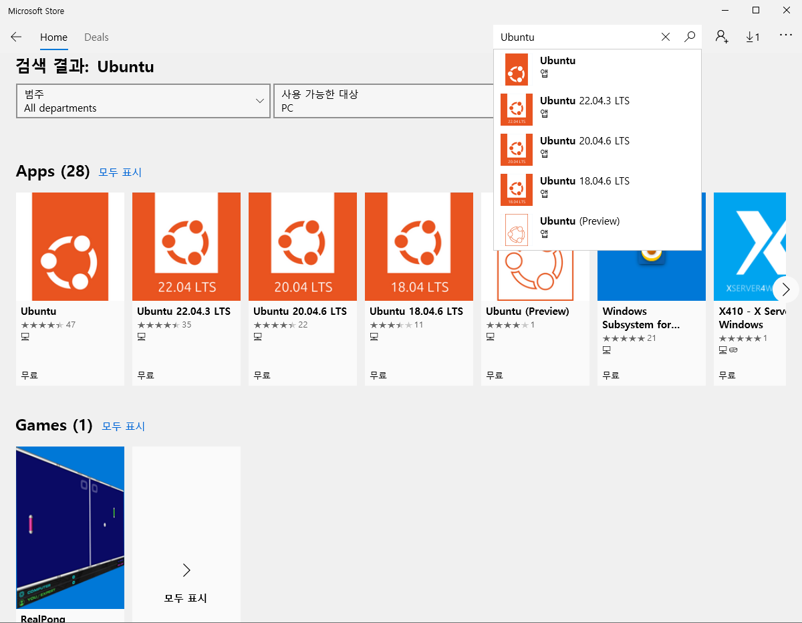Click 모두 표시 next to Apps
The width and height of the screenshot is (802, 623).
tap(120, 172)
